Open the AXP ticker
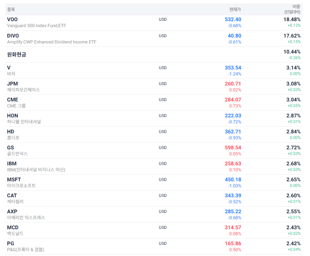 click(12, 211)
